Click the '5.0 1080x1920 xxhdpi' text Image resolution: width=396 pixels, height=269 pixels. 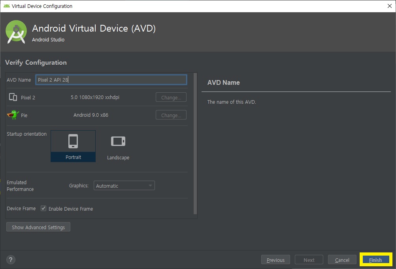(95, 97)
